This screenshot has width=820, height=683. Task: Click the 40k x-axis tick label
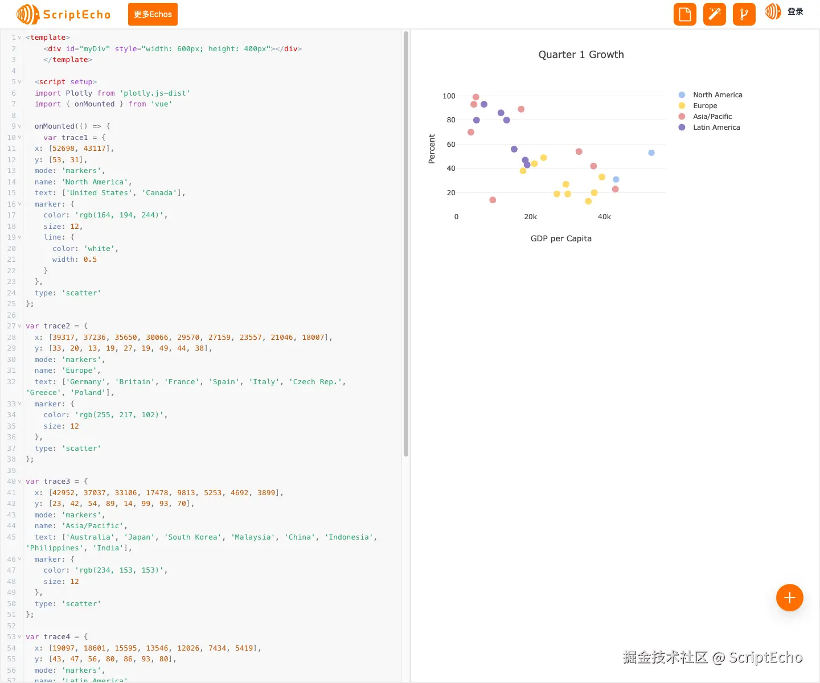(604, 217)
